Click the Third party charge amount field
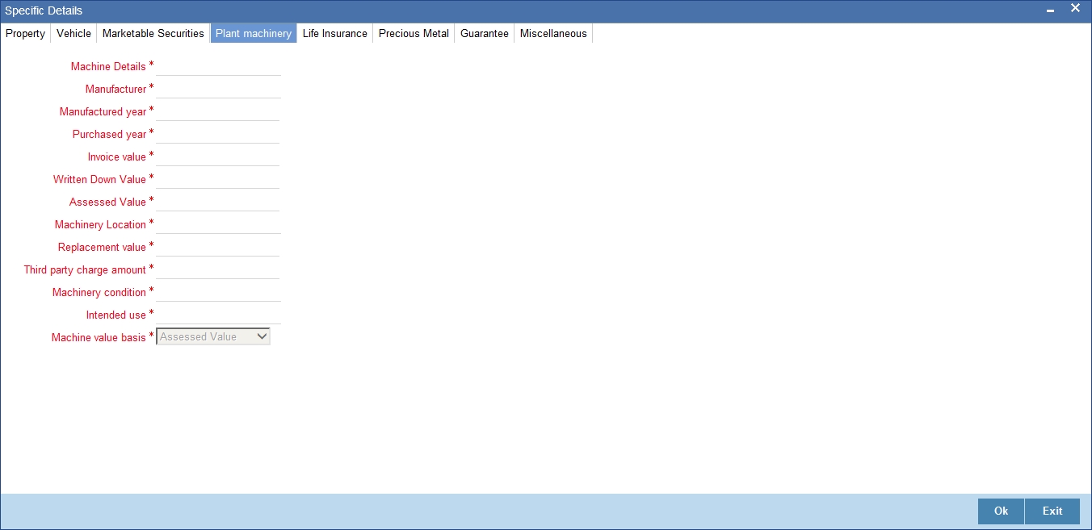The width and height of the screenshot is (1092, 530). pos(218,270)
